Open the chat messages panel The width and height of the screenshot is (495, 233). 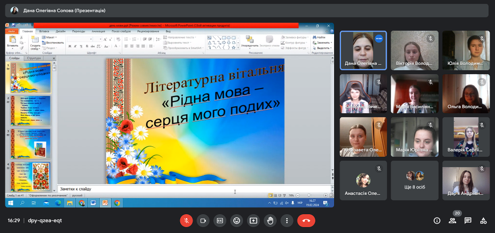pos(468,221)
